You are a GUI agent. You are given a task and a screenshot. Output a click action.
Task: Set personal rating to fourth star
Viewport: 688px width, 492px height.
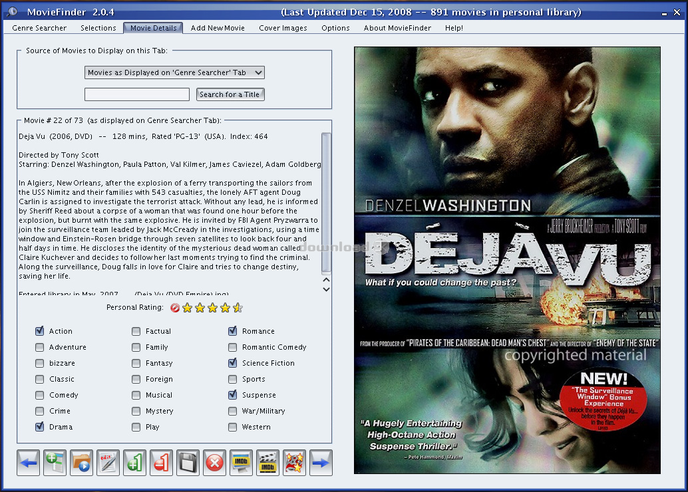[x=226, y=308]
